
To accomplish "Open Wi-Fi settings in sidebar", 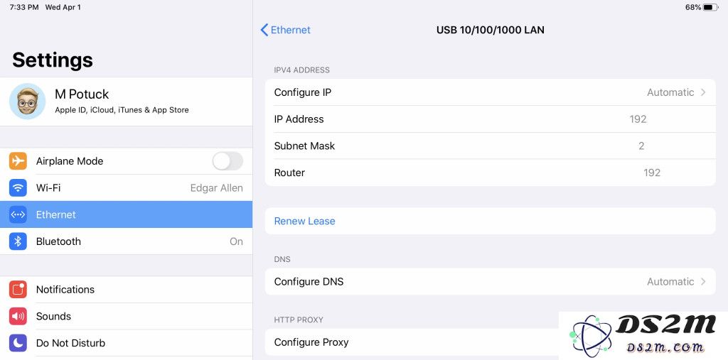I will [127, 188].
